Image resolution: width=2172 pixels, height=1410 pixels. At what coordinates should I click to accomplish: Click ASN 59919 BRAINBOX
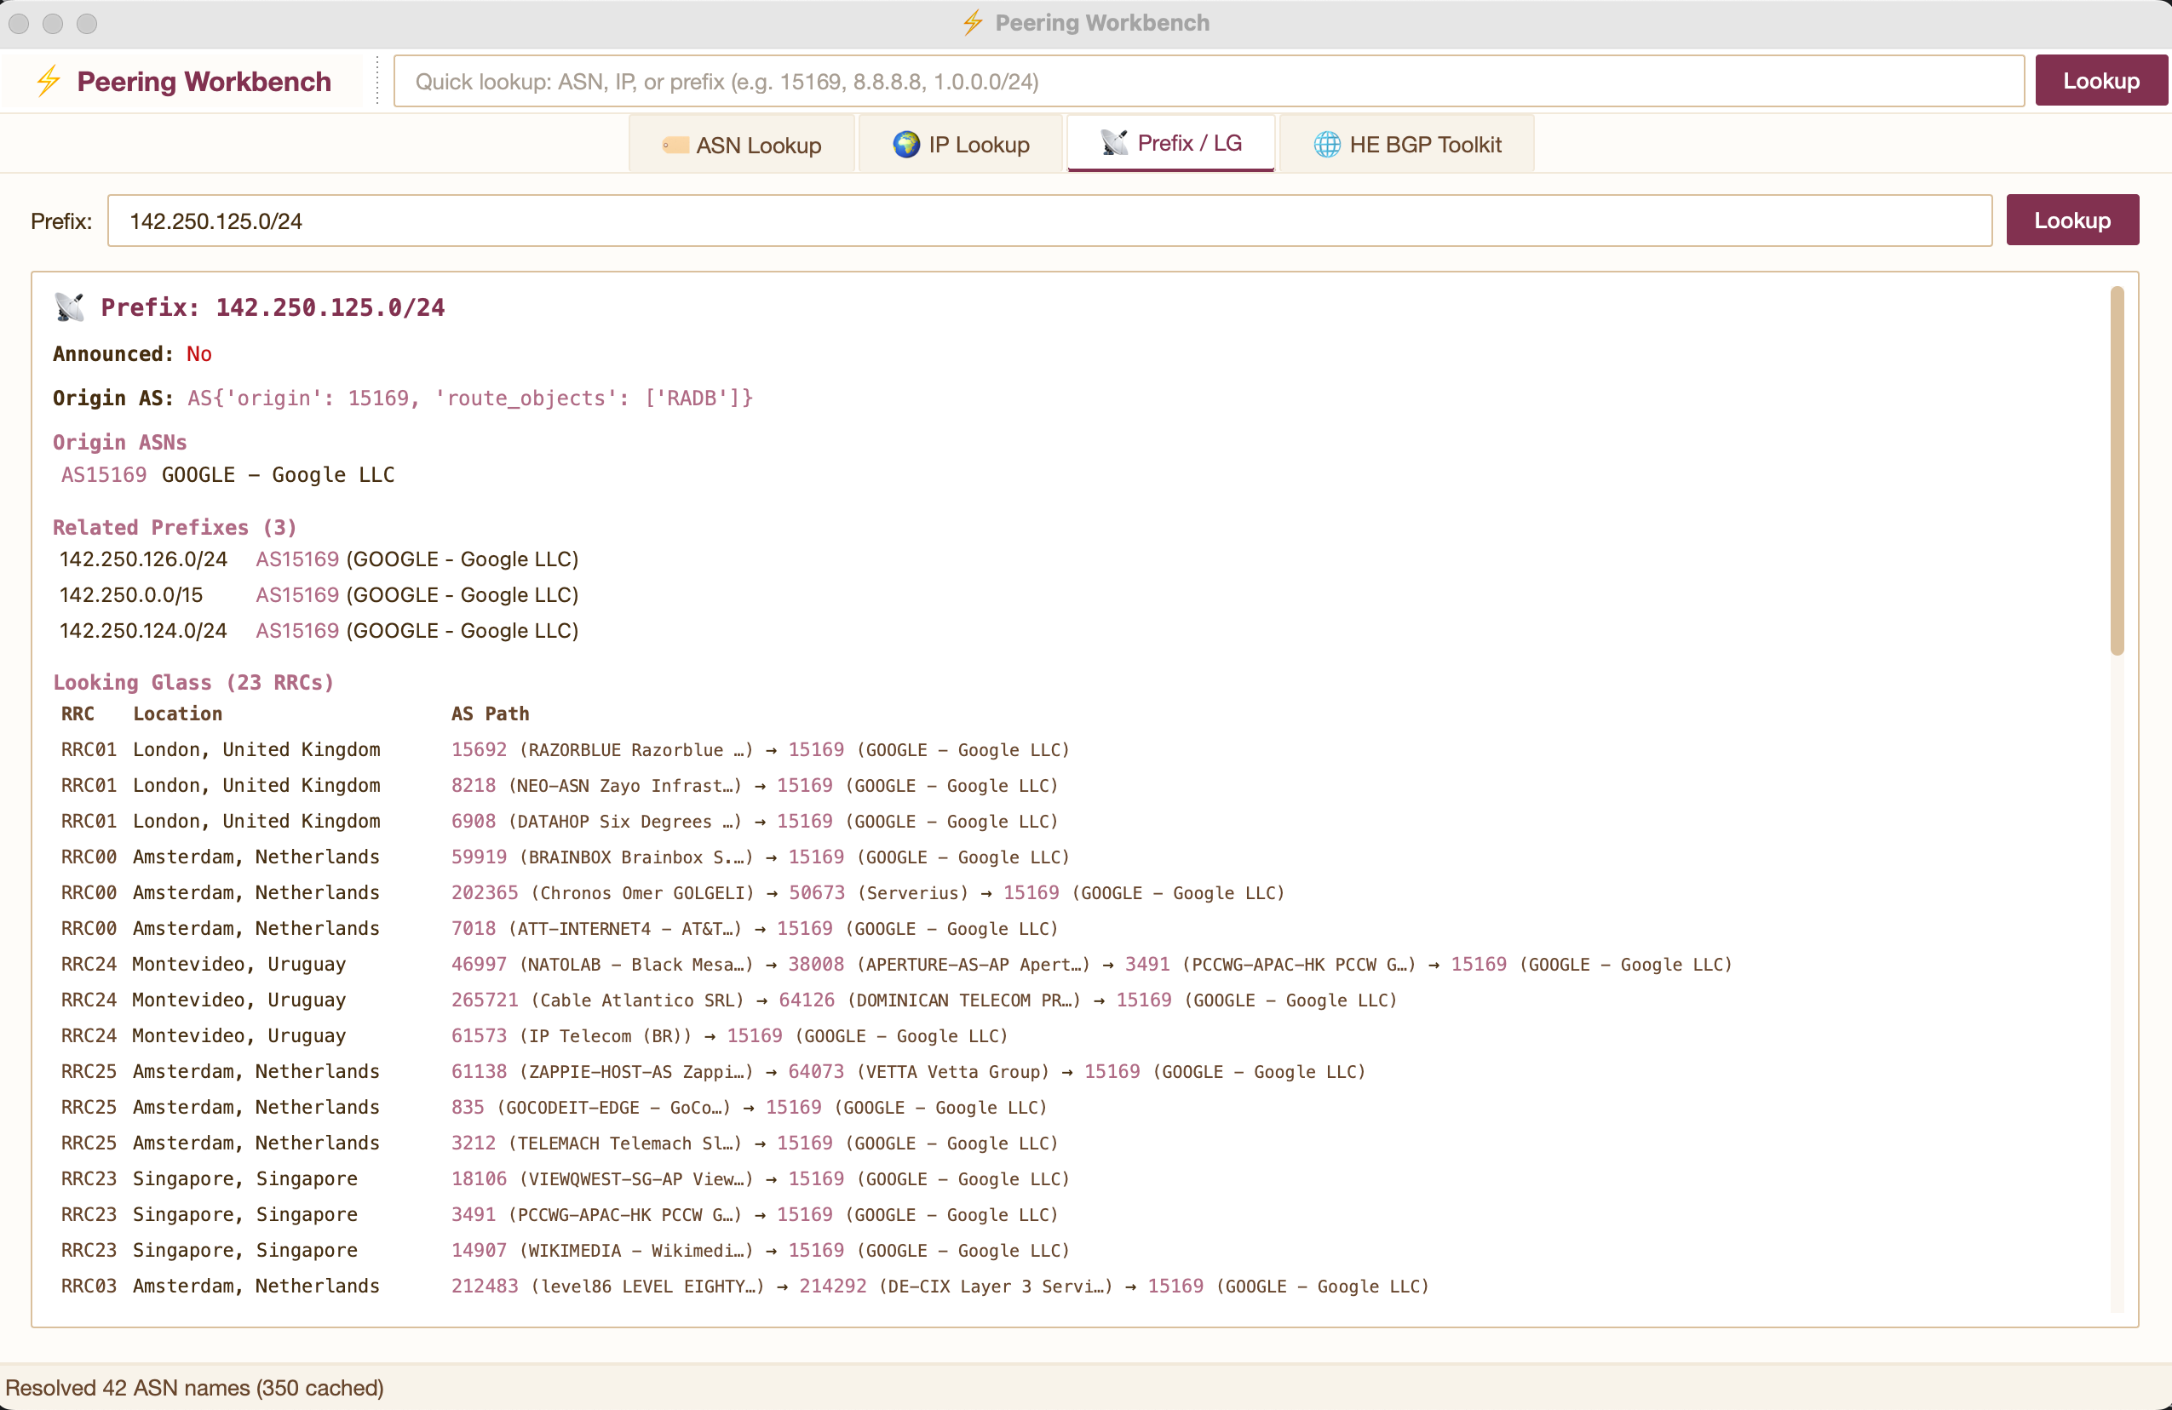coord(479,857)
